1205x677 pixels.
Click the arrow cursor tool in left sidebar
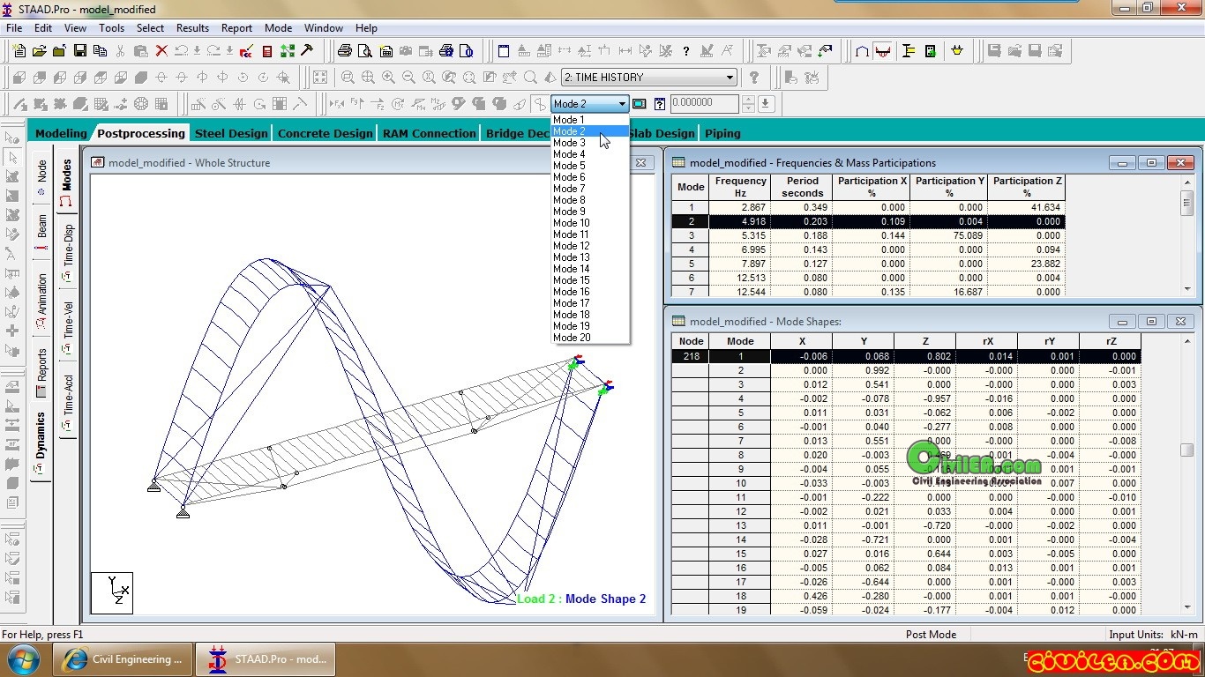(x=12, y=157)
